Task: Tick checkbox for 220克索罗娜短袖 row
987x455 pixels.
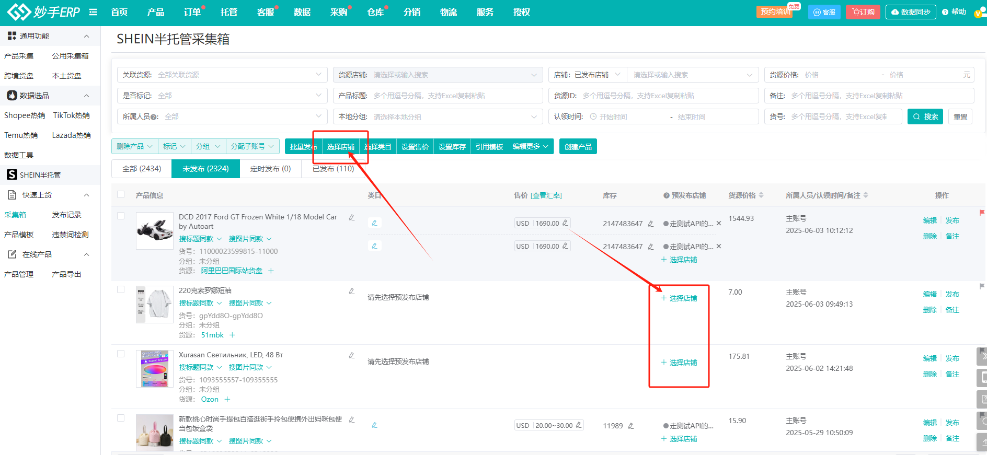Action: (x=121, y=289)
